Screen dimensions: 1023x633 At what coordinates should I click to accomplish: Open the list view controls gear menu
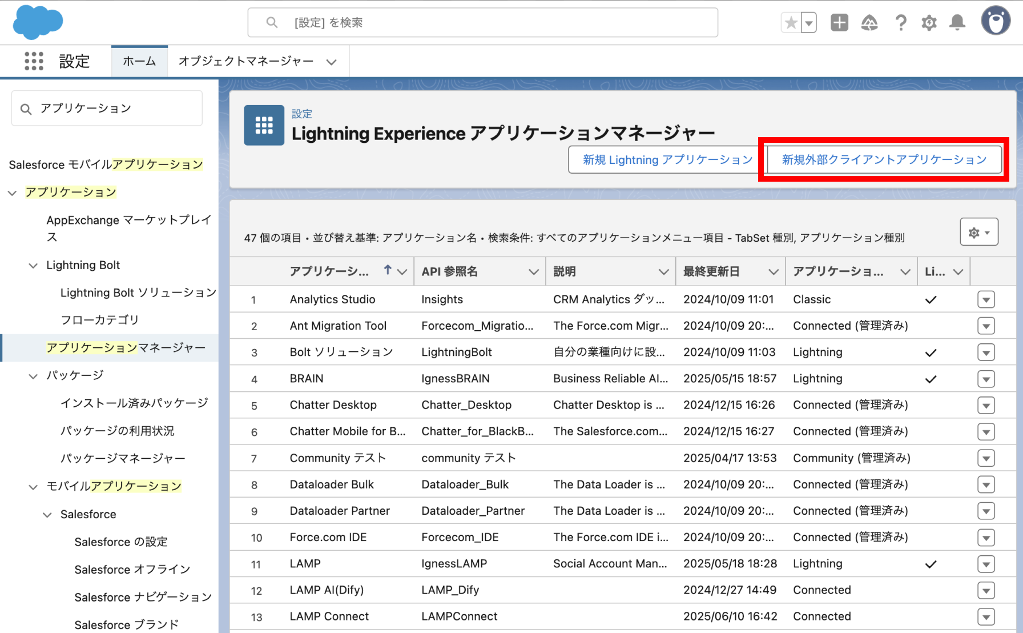(978, 233)
